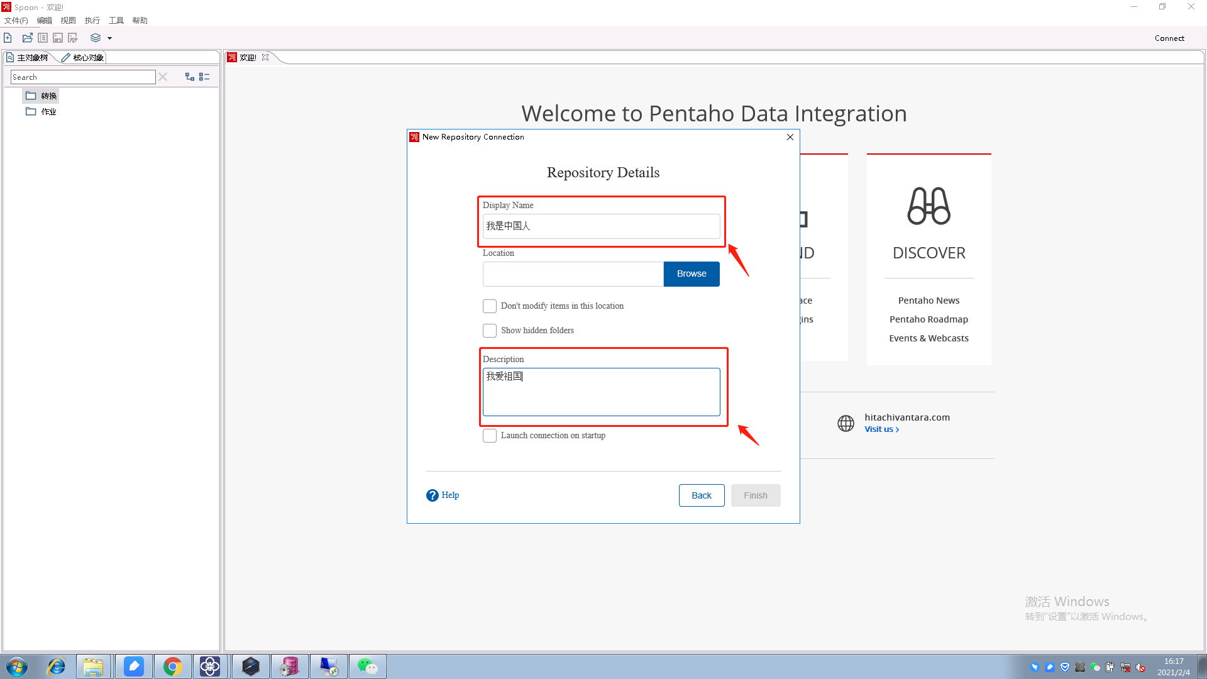Toggle Launch connection on startup checkbox
The width and height of the screenshot is (1207, 679).
coord(490,436)
